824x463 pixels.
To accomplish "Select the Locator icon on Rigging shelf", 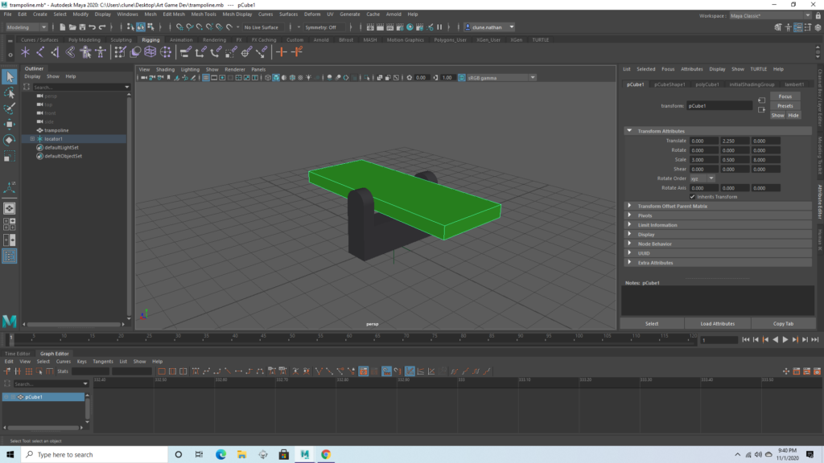I will click(x=26, y=52).
